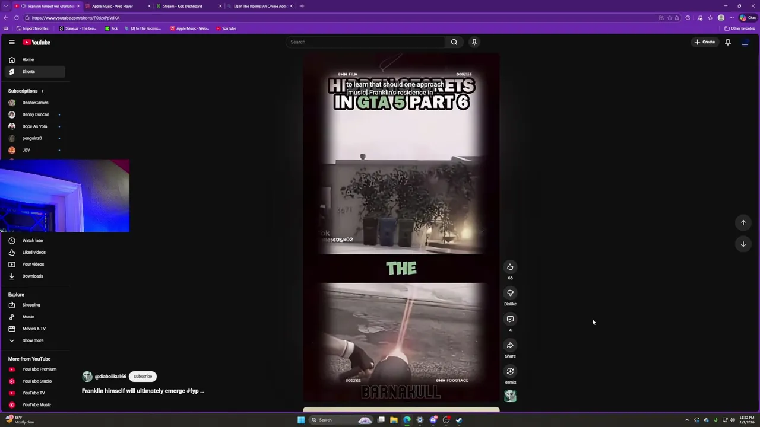Open the browser tab search dropdown
760x427 pixels.
tap(5, 6)
